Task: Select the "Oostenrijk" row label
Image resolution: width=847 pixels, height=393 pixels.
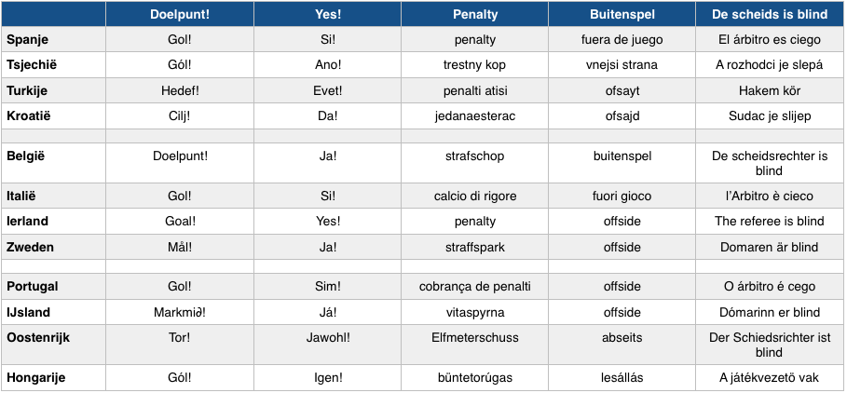Action: [38, 336]
